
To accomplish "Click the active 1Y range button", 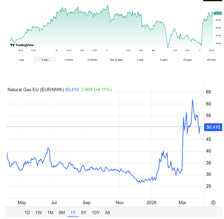I will pos(73,213).
